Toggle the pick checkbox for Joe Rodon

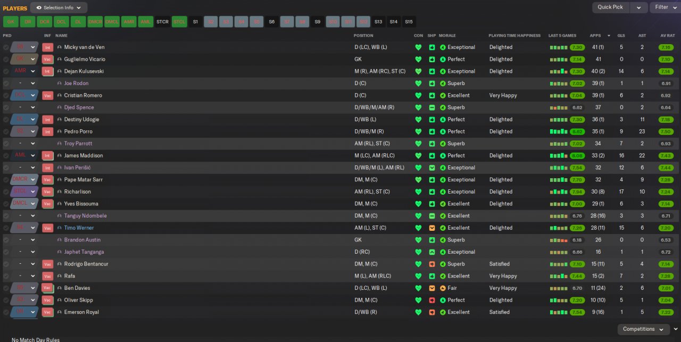click(x=6, y=84)
